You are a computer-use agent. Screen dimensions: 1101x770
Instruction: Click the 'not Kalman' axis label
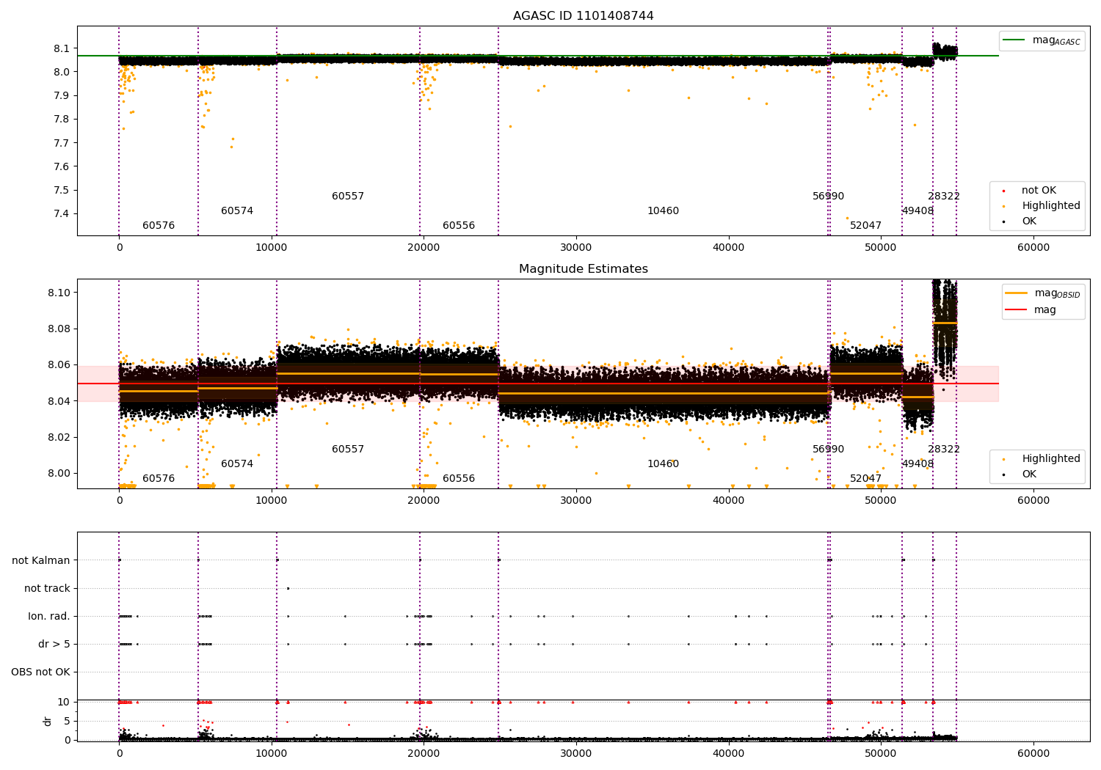[41, 561]
